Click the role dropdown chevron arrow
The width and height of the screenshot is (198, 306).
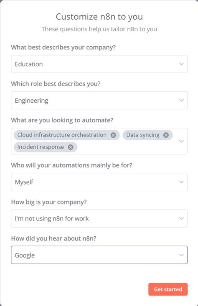coord(181,100)
